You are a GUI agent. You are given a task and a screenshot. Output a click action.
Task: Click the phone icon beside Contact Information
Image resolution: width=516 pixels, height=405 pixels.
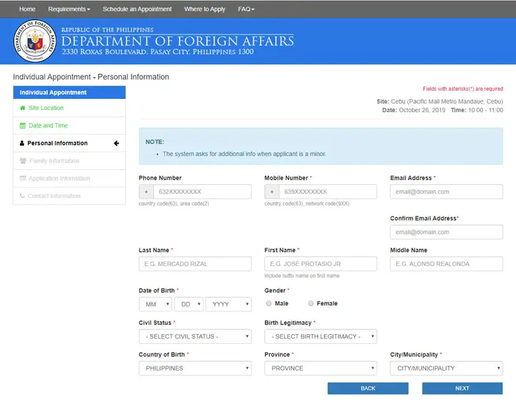click(x=22, y=196)
